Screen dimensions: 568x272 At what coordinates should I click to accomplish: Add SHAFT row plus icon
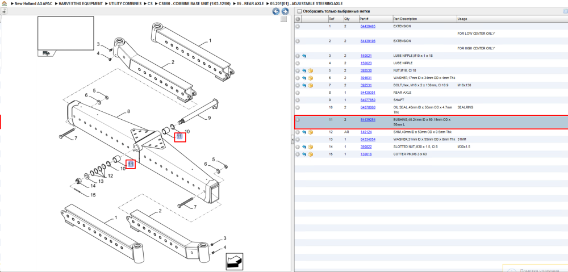click(298, 100)
